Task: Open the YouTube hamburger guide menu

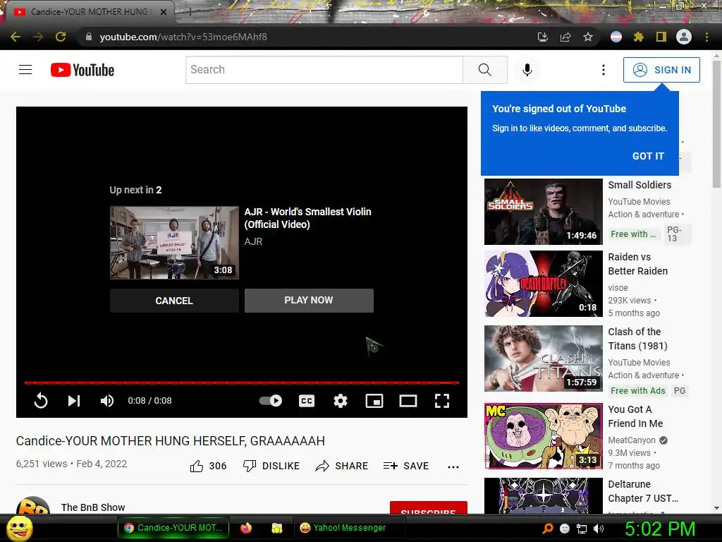Action: pos(25,70)
